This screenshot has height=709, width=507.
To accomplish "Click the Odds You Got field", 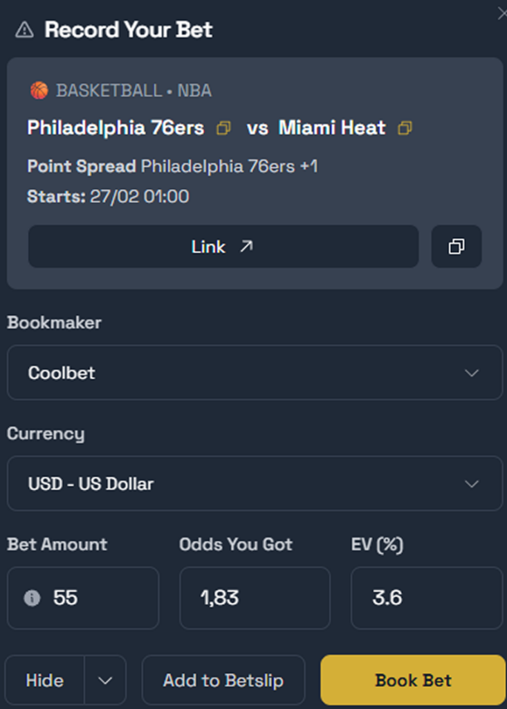I will click(255, 598).
